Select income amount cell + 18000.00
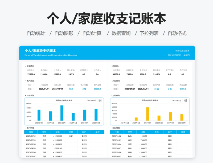Screen dimensions: 213x163 [58, 144]
